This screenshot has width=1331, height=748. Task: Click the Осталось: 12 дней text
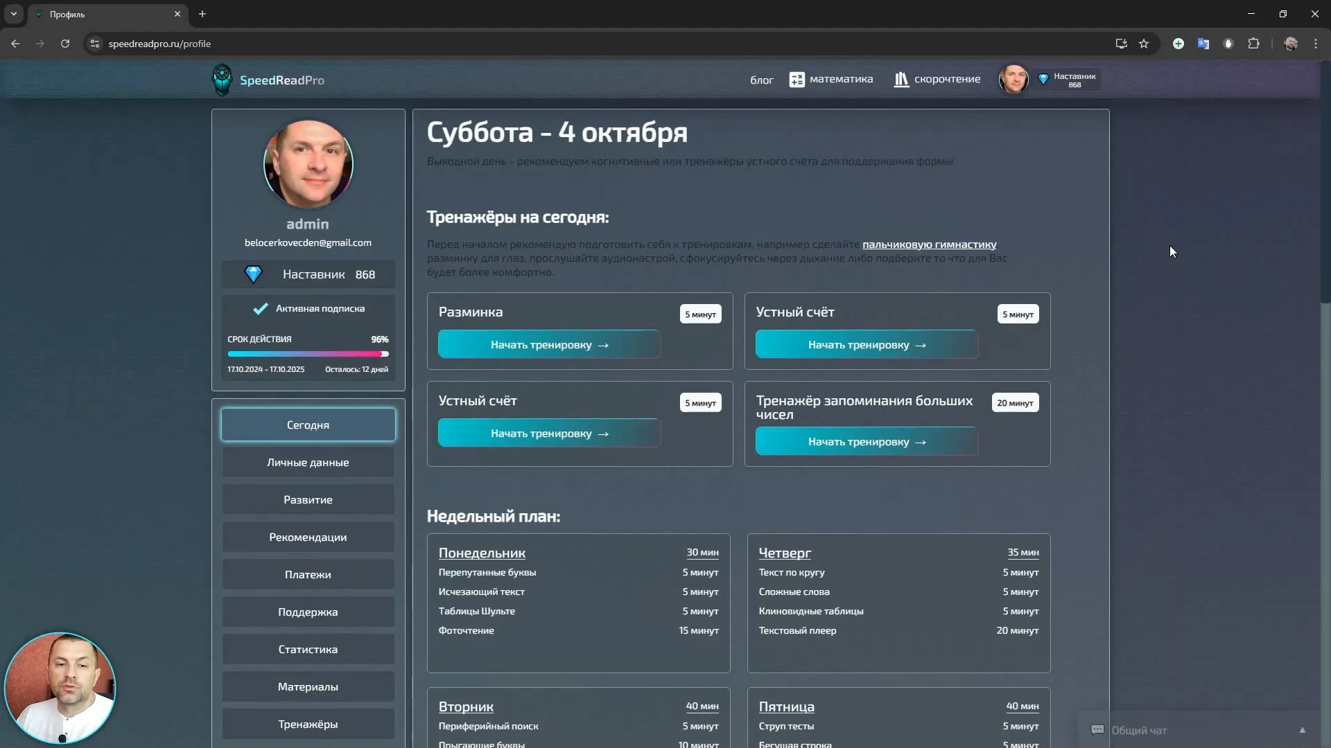click(x=356, y=369)
